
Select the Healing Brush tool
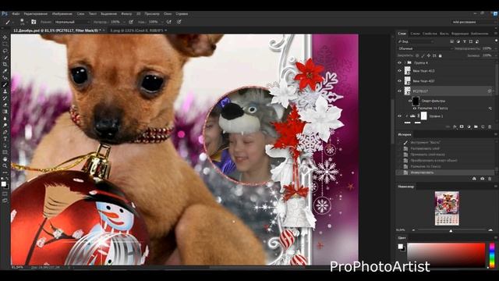point(5,78)
